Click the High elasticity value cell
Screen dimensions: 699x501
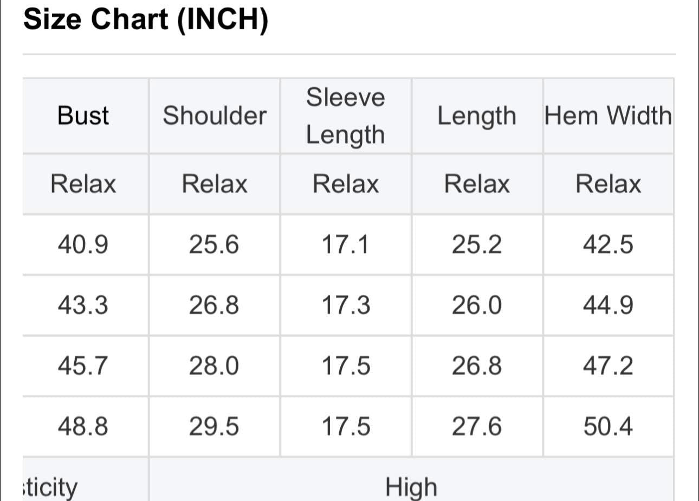[411, 486]
